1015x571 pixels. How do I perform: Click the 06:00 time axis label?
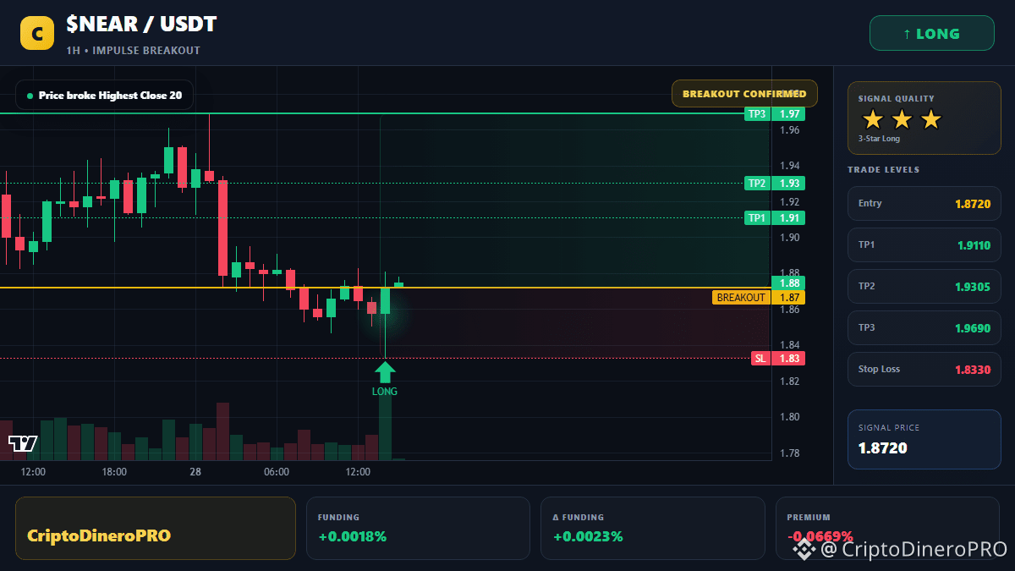pyautogui.click(x=277, y=472)
